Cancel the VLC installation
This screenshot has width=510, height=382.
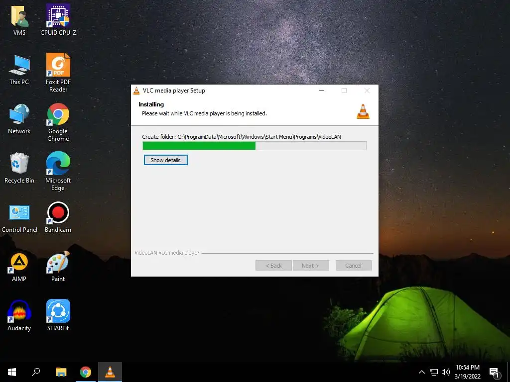click(353, 266)
